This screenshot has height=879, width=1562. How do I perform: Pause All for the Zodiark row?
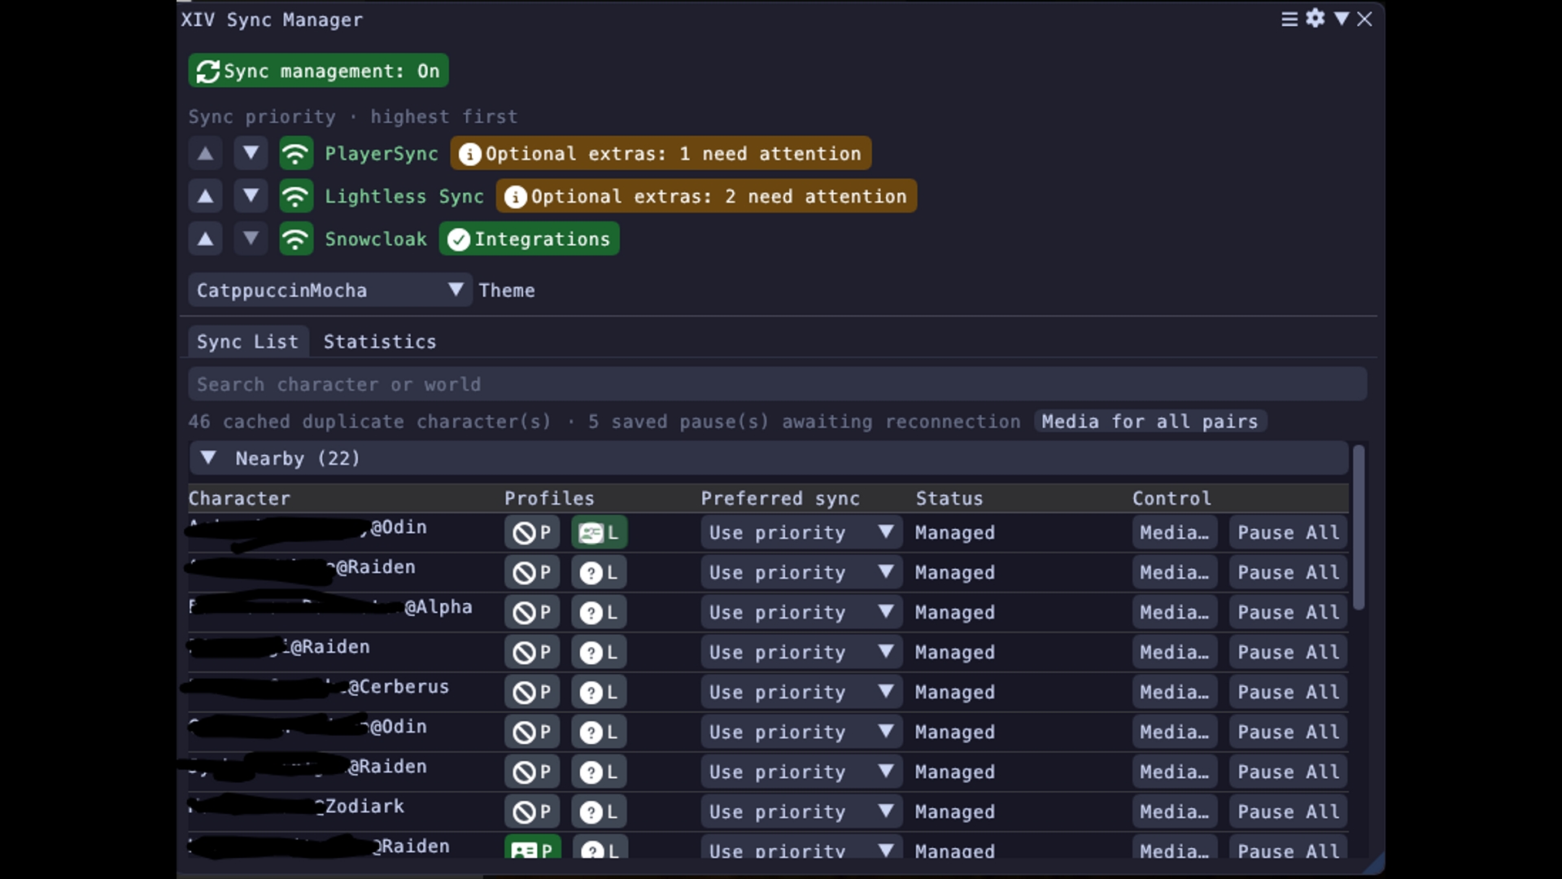click(1288, 811)
